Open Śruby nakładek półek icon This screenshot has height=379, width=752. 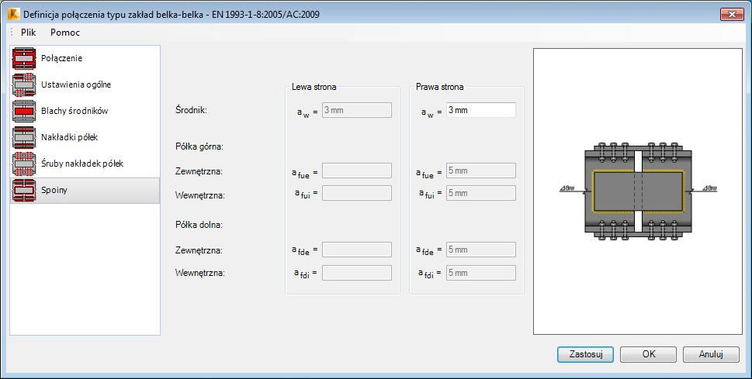[x=24, y=164]
